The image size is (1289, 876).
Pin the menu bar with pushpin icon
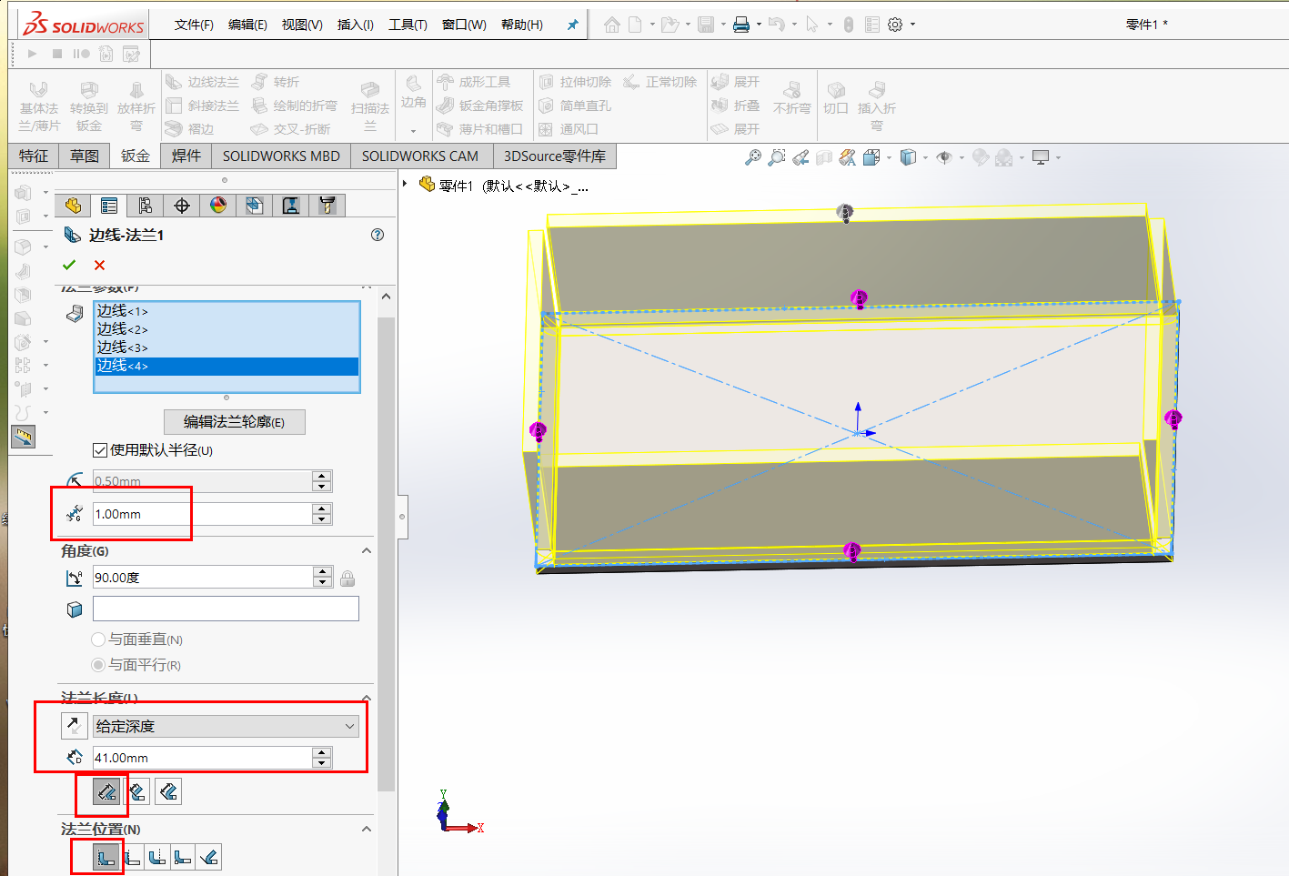(x=572, y=25)
